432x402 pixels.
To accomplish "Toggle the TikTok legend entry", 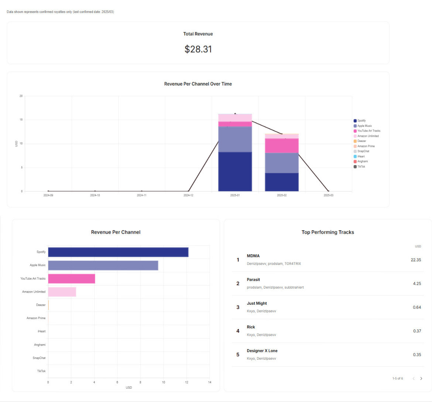I will 360,167.
